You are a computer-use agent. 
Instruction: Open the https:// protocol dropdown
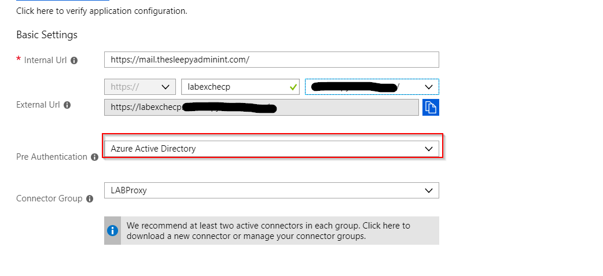pyautogui.click(x=139, y=87)
